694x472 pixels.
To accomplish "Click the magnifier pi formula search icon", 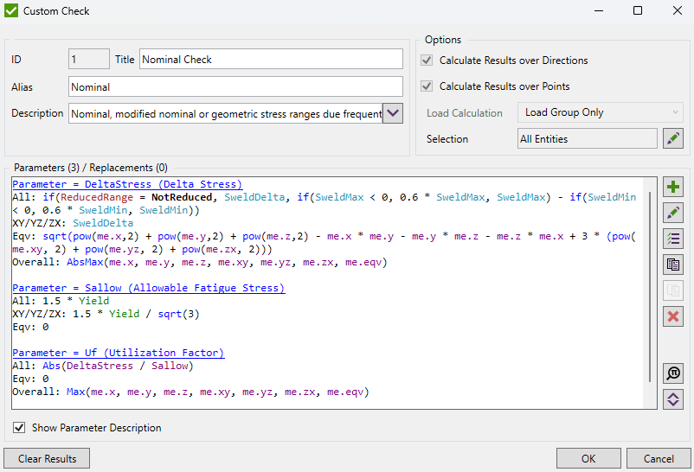I will [672, 373].
